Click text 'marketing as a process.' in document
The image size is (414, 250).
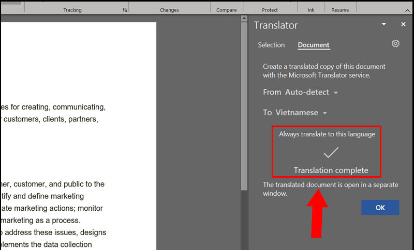(41, 220)
